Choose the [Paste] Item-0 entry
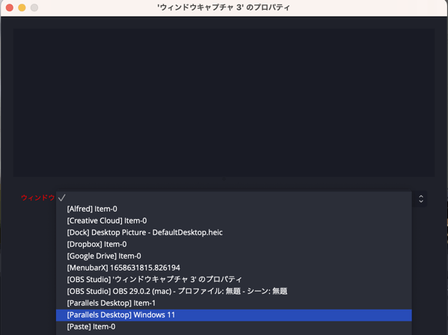The height and width of the screenshot is (335, 448). [233, 327]
